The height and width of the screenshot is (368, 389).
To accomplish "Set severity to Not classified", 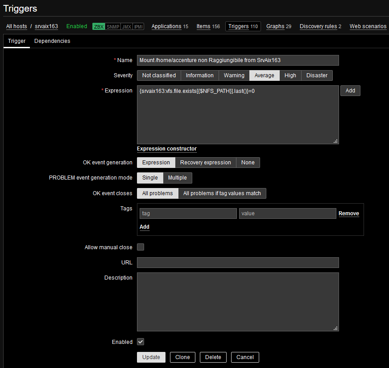I will pyautogui.click(x=159, y=75).
